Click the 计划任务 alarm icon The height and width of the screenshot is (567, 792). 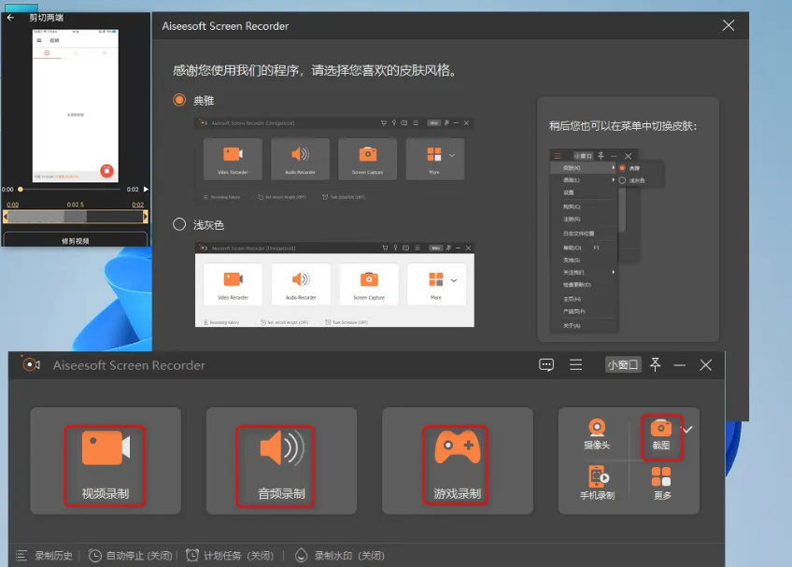tap(192, 556)
